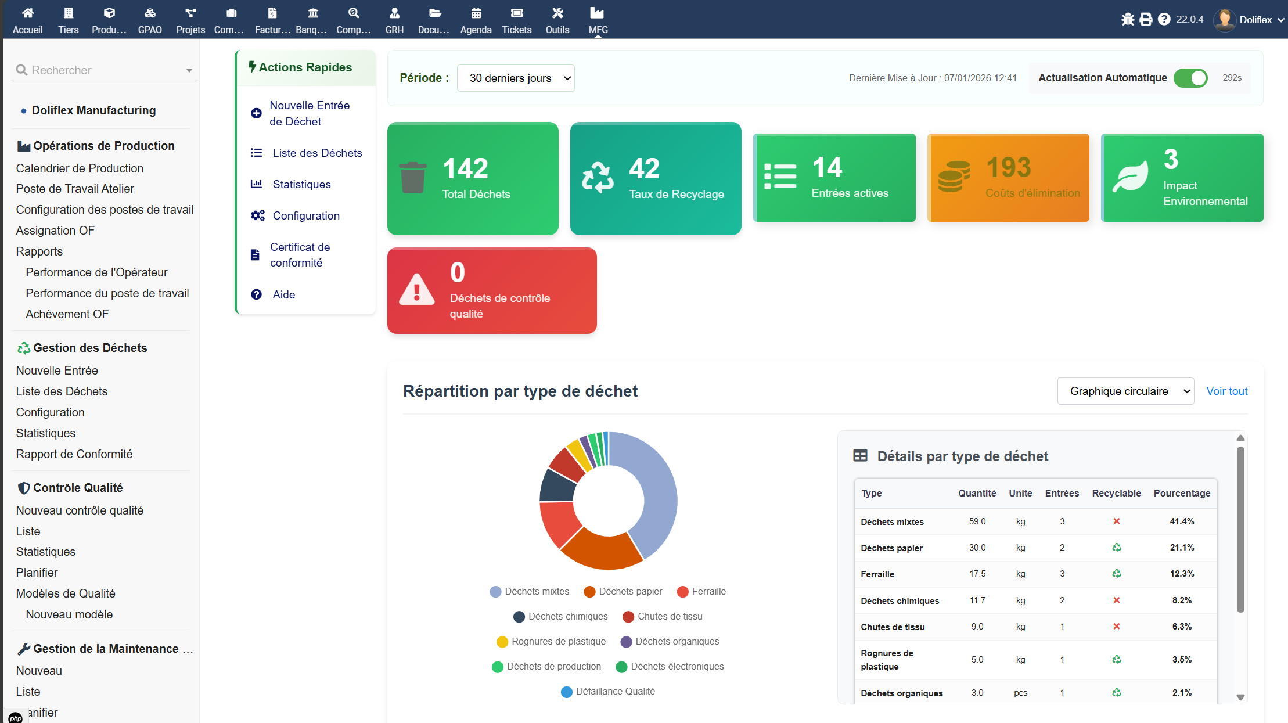Click the Agenda calendar icon
Viewport: 1288px width, 723px height.
click(x=476, y=13)
